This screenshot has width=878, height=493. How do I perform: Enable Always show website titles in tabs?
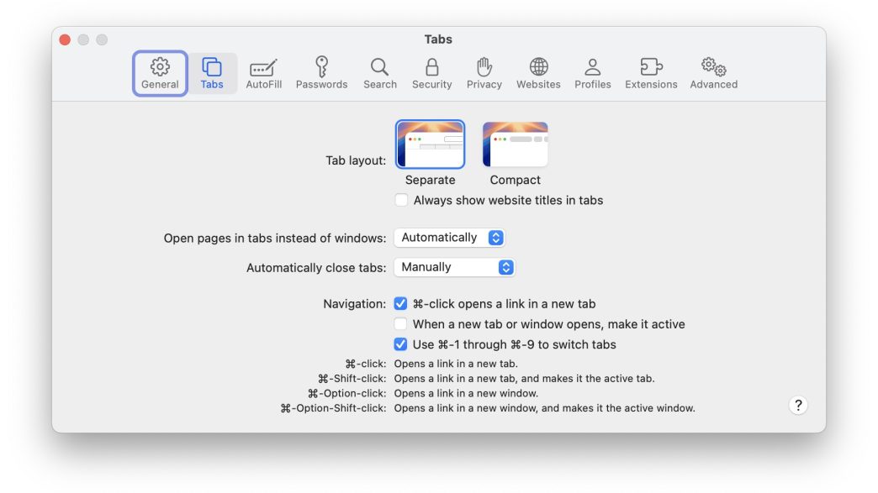click(402, 200)
